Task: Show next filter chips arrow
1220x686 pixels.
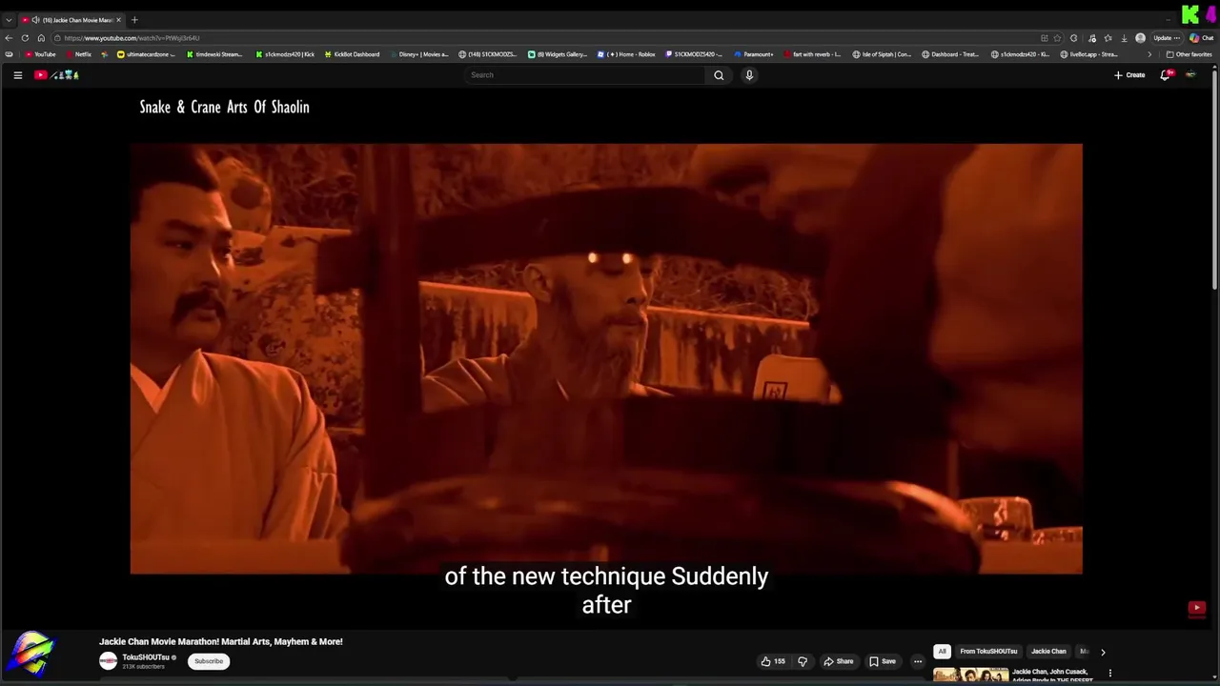Action: (1103, 652)
